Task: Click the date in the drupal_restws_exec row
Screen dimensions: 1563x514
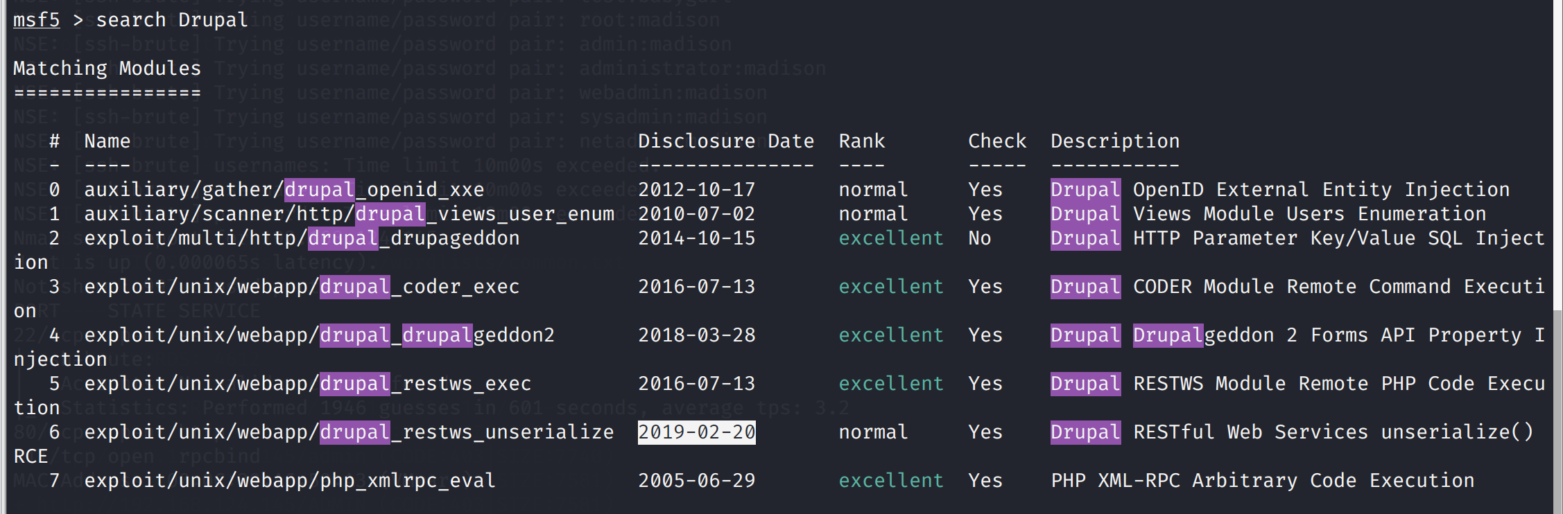Action: 697,384
